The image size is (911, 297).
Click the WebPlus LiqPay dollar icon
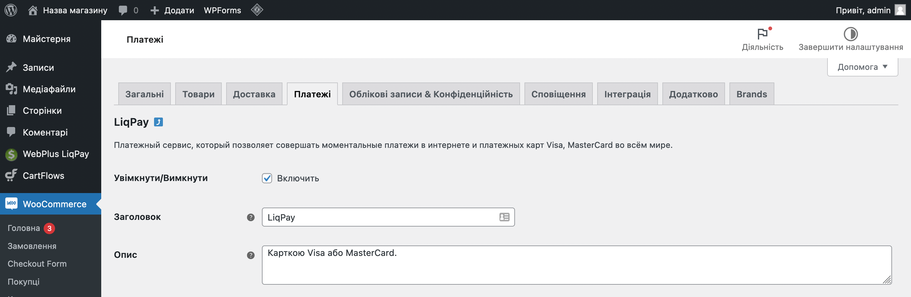coord(11,154)
